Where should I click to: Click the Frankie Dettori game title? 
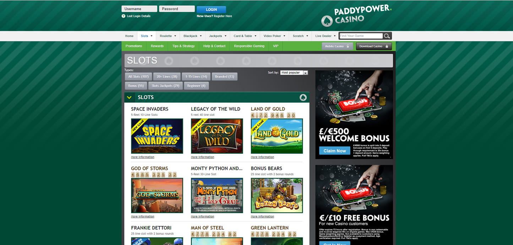pos(151,228)
